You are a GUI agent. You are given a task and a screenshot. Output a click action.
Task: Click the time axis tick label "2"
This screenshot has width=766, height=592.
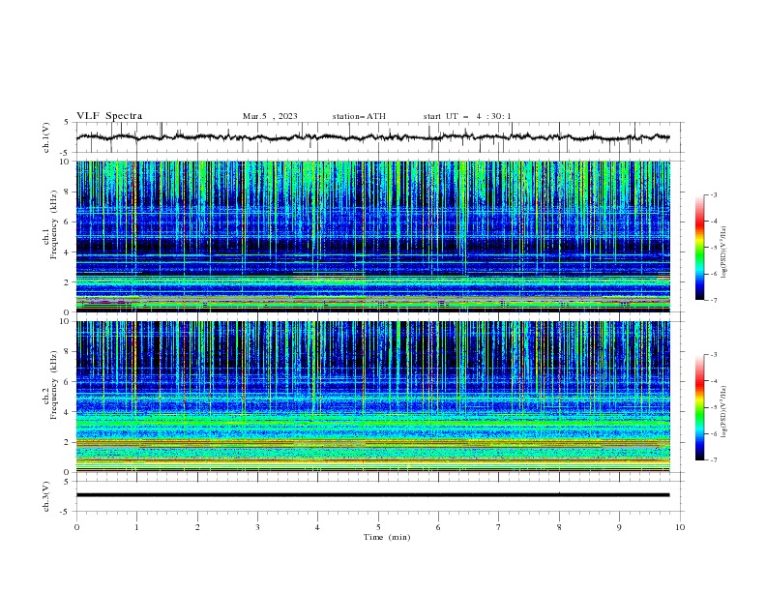(x=197, y=527)
